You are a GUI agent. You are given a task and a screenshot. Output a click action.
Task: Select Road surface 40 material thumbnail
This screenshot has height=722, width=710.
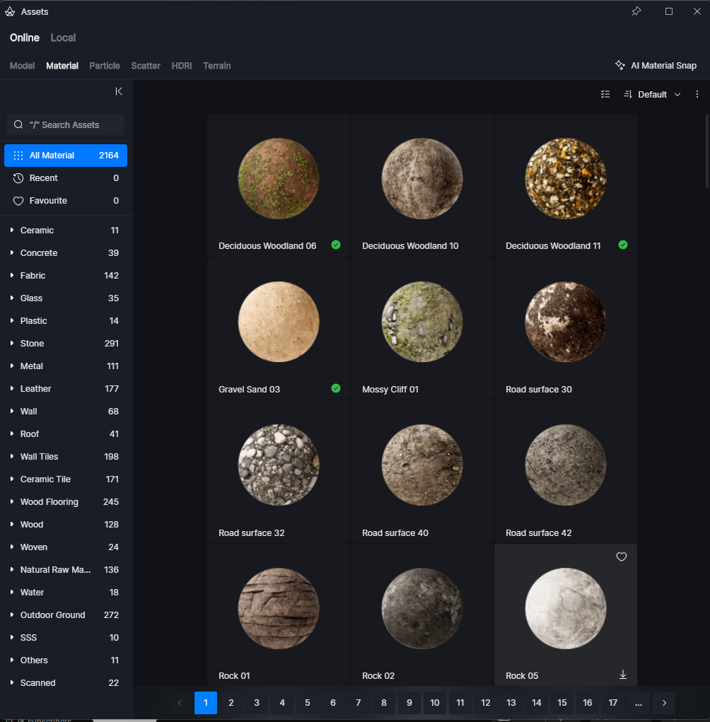(422, 465)
